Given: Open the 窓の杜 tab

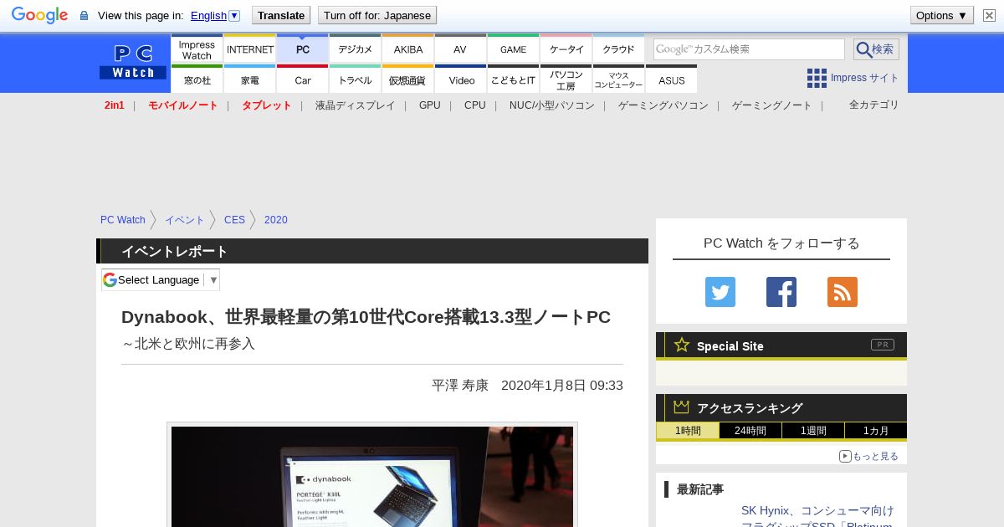Looking at the screenshot, I should pos(197,79).
